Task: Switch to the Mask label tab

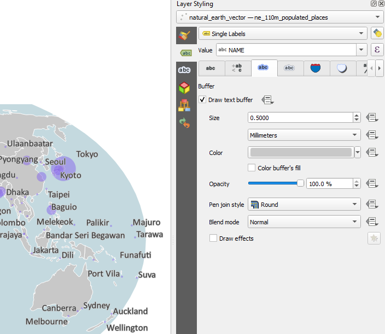Action: pyautogui.click(x=289, y=68)
